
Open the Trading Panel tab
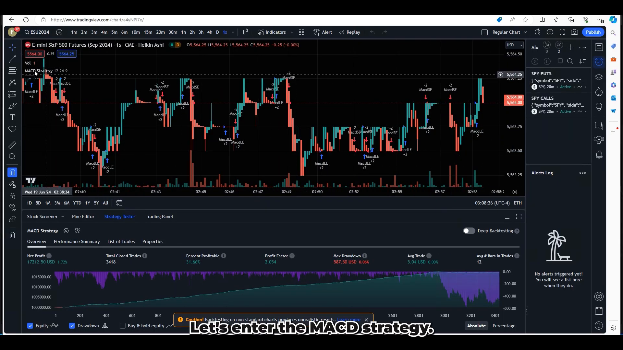coord(159,216)
